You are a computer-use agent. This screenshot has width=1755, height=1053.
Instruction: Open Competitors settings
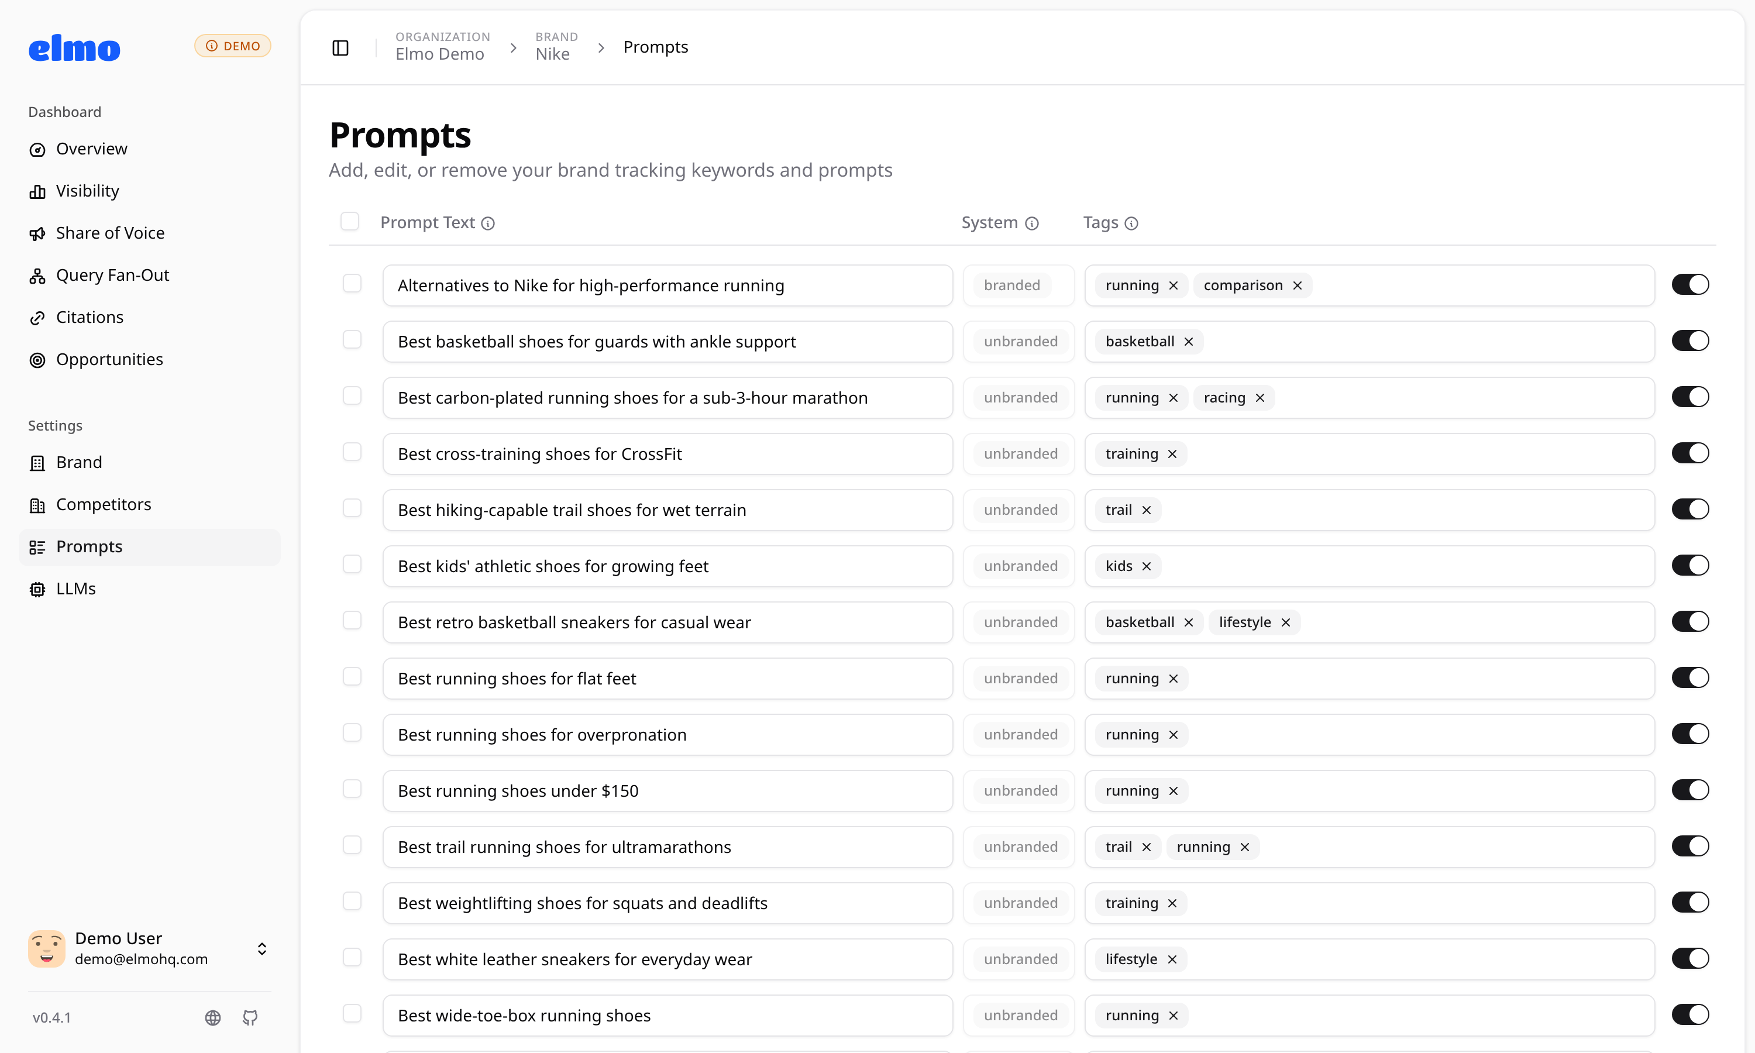(150, 504)
